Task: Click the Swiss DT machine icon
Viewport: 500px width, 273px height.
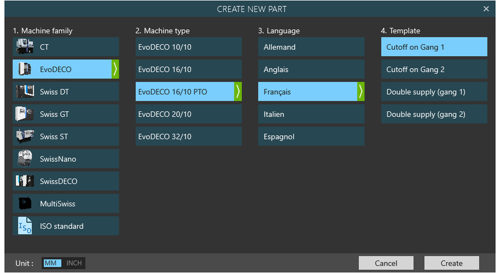Action: (x=25, y=92)
